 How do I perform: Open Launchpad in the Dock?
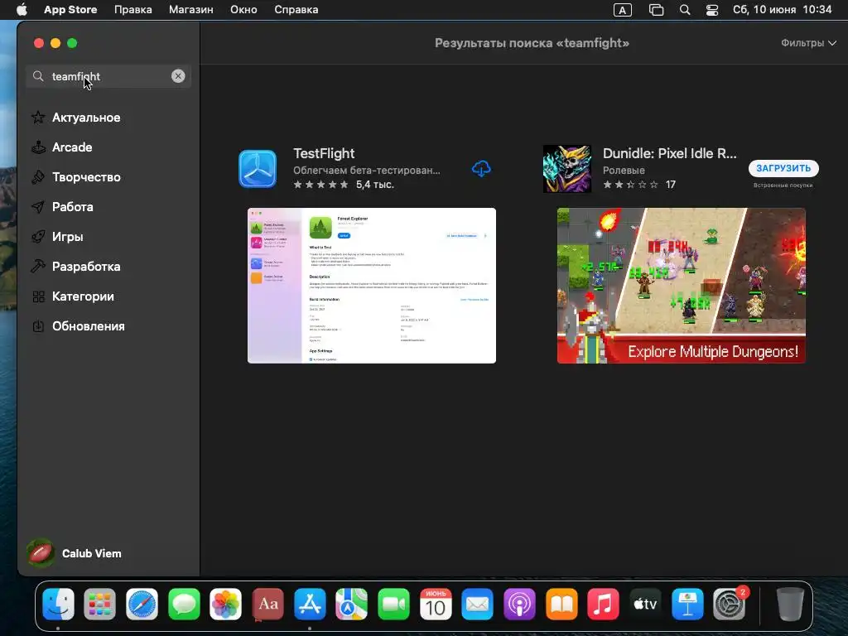(100, 604)
